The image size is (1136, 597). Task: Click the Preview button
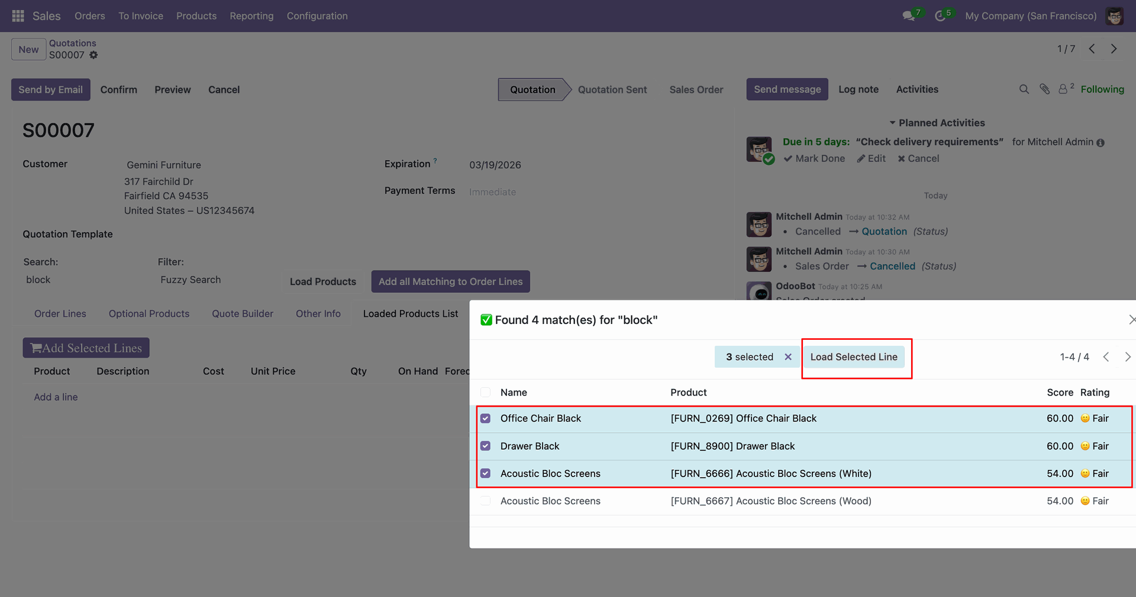pyautogui.click(x=173, y=90)
